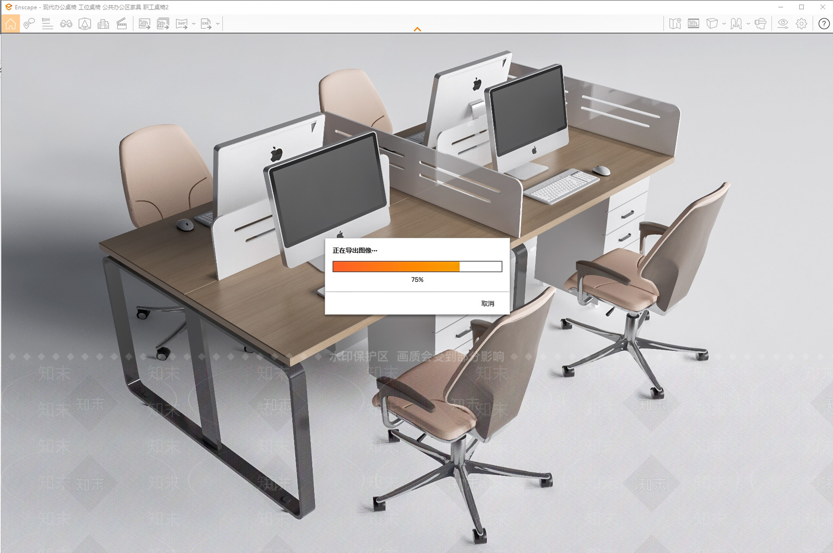Click the batch rendering export icon
This screenshot has height=553, width=833.
point(163,24)
